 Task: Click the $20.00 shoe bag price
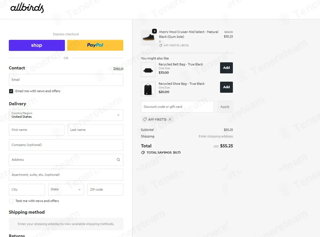[164, 92]
